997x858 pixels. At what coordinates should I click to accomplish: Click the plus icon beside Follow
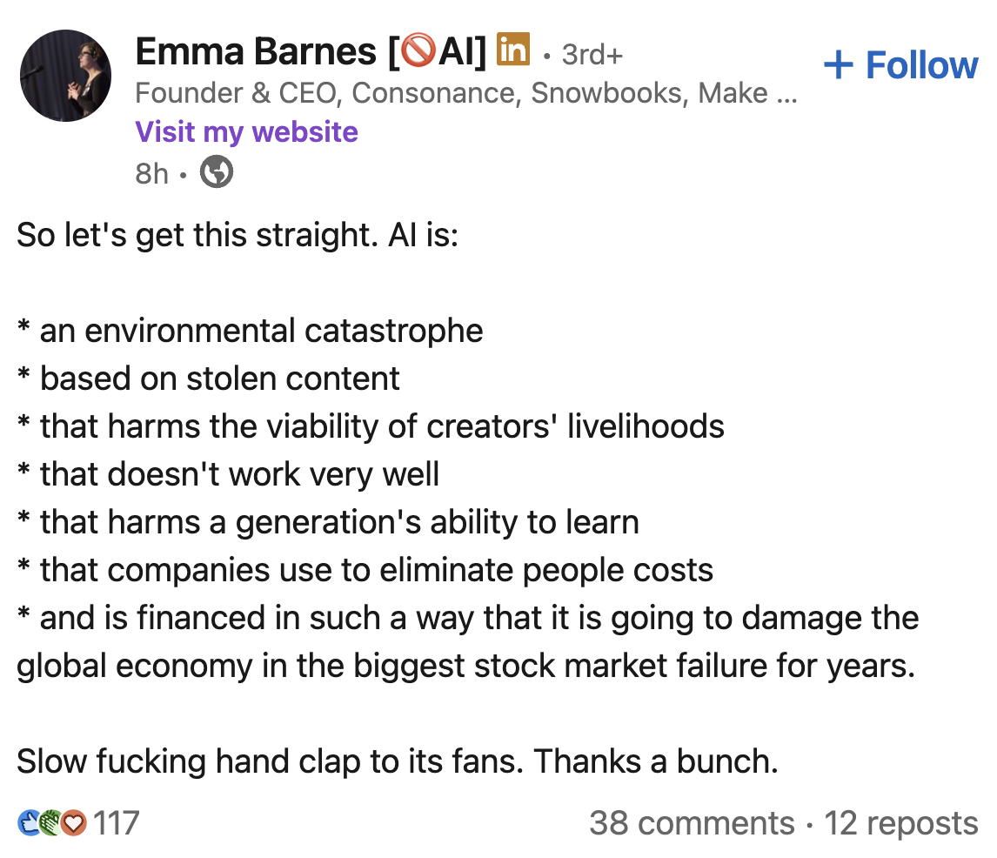[838, 65]
